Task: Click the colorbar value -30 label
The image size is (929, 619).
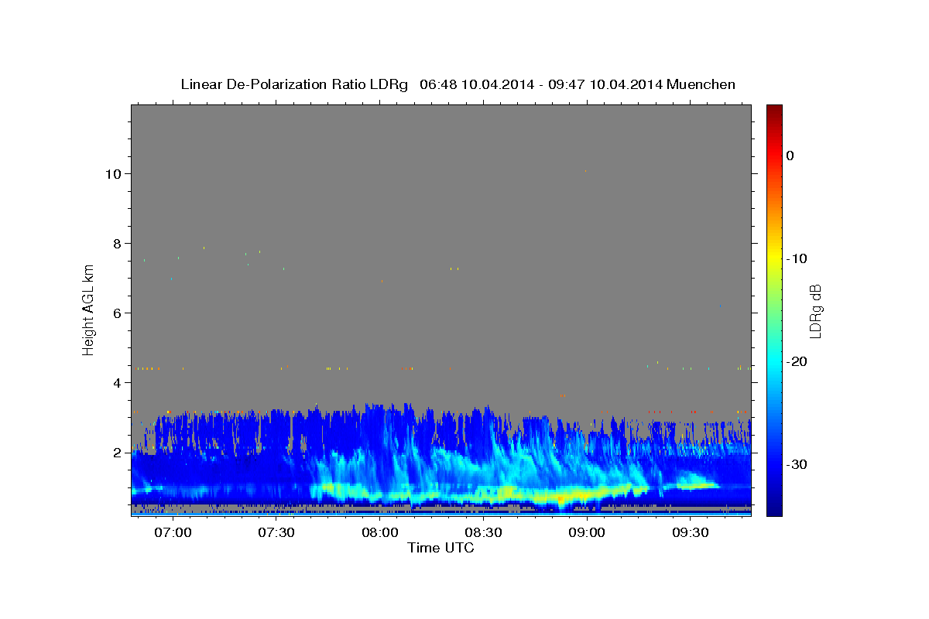Action: coord(797,464)
